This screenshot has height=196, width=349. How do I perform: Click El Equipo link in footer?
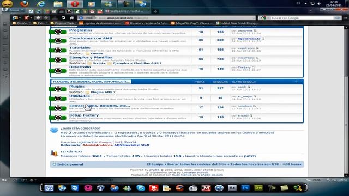coord(155,164)
